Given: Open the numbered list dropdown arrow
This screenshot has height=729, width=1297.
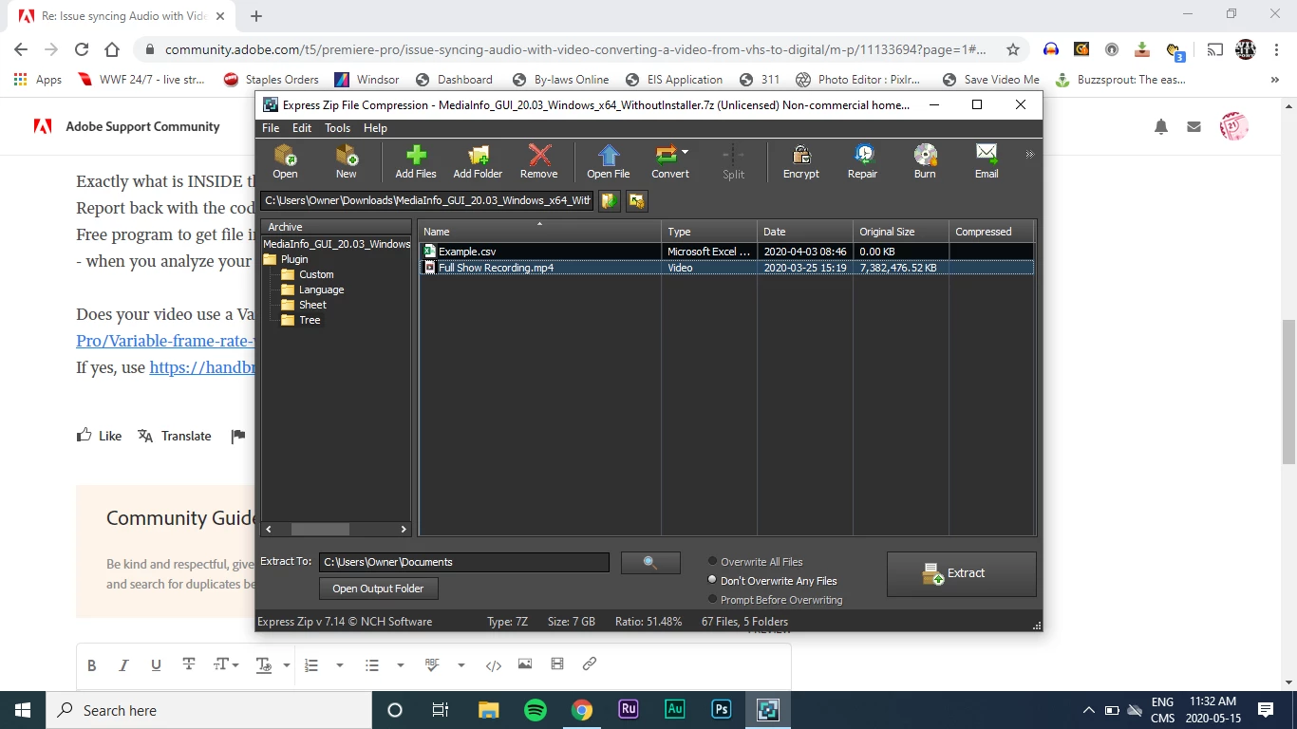Looking at the screenshot, I should [340, 665].
